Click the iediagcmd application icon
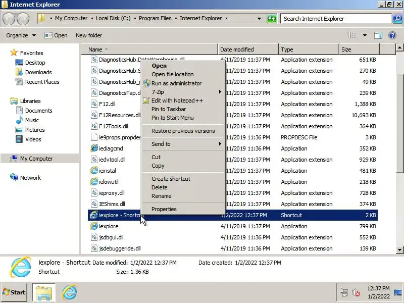Viewport: 404px width, 303px height. click(x=94, y=148)
